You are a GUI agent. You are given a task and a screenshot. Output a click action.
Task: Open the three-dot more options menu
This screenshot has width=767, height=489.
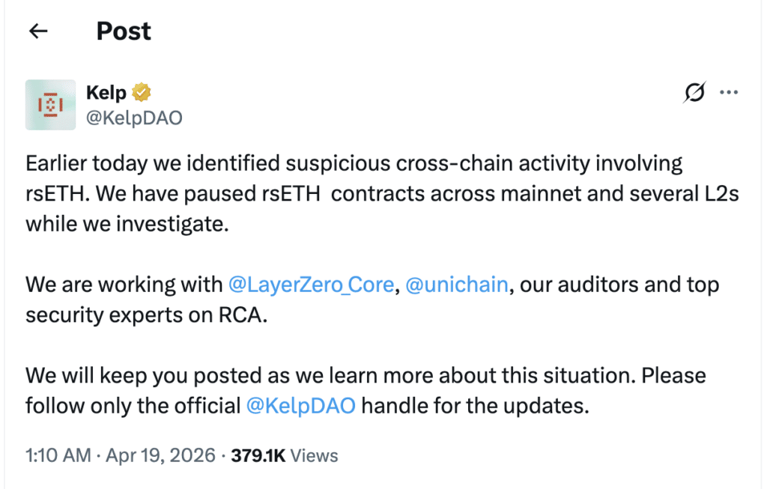[x=729, y=93]
